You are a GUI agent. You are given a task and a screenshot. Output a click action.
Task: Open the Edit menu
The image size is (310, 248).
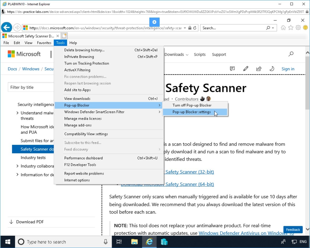pos(17,43)
